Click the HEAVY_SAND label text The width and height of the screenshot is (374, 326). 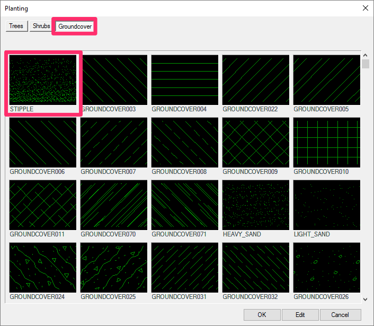[242, 234]
